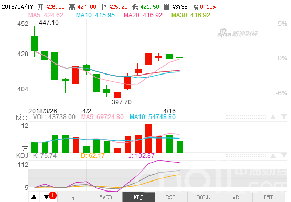The image size is (291, 202).
Task: Click the K: 75.74 value label
Action: [x=45, y=156]
